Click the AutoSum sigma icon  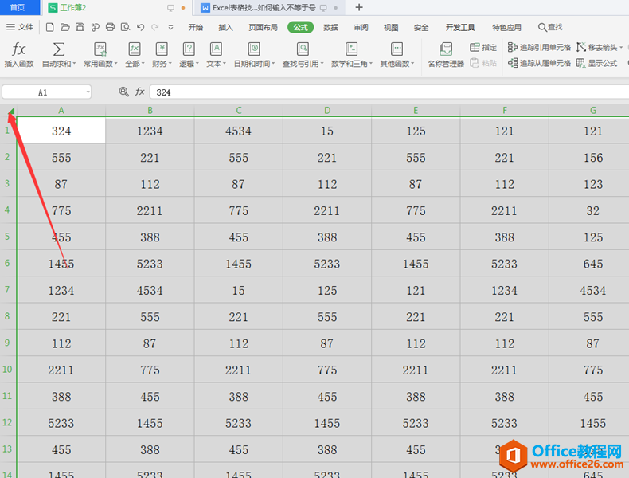point(59,49)
